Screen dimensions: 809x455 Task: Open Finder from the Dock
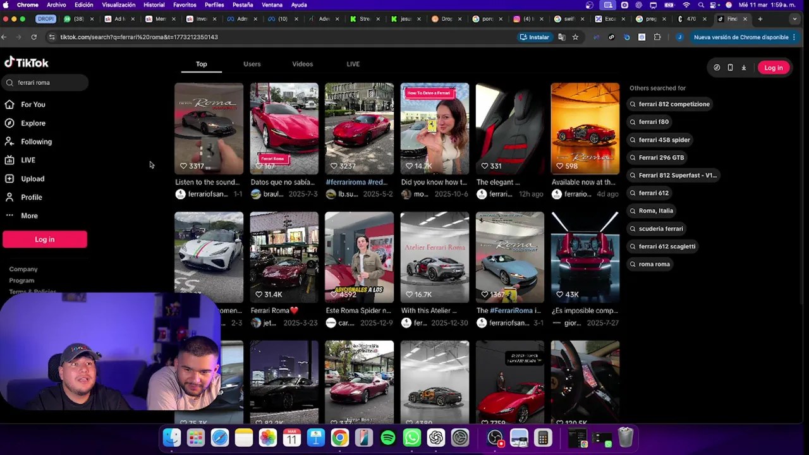[x=172, y=437]
